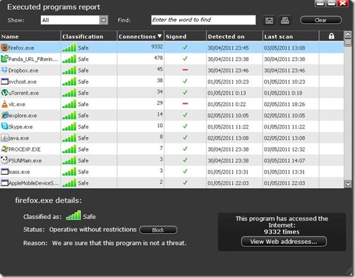
Task: Toggle sort arrow on Connections column
Action: pyautogui.click(x=160, y=36)
